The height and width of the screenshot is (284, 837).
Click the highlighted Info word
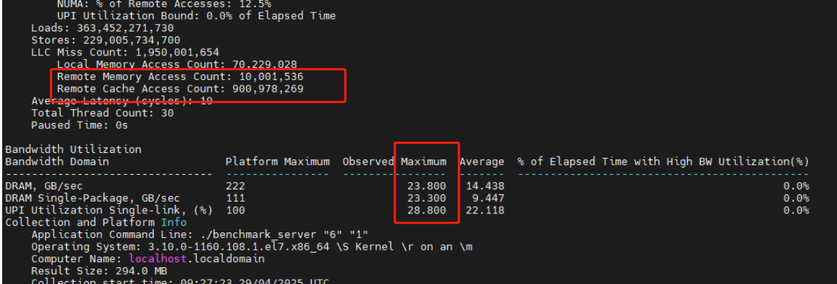point(174,222)
